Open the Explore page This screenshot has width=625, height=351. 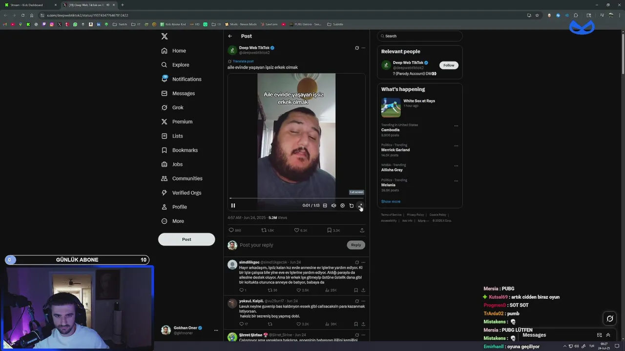click(x=175, y=65)
